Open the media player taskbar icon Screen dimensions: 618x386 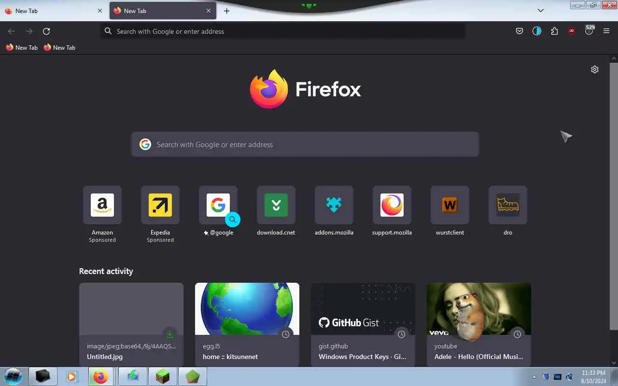click(x=72, y=376)
